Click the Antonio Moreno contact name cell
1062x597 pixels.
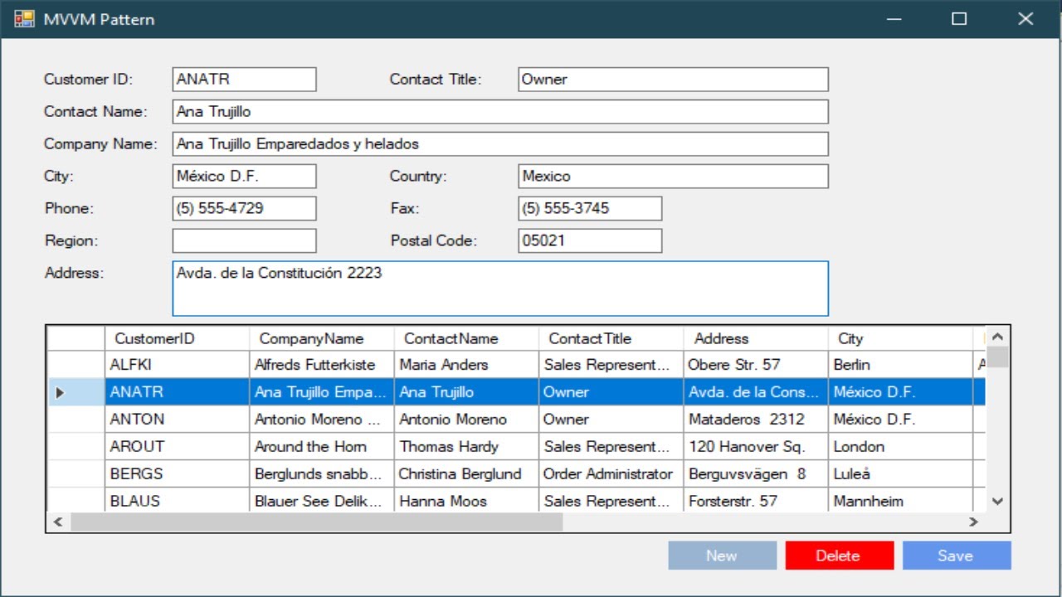[x=466, y=420]
